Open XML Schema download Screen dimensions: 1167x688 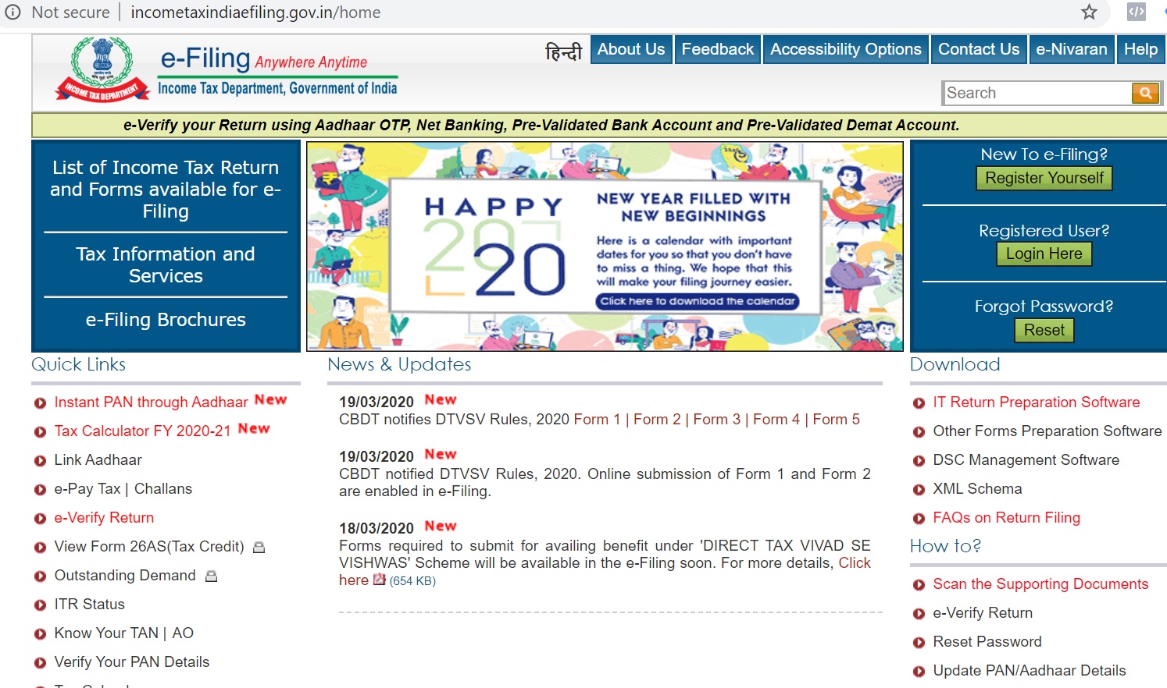coord(977,488)
